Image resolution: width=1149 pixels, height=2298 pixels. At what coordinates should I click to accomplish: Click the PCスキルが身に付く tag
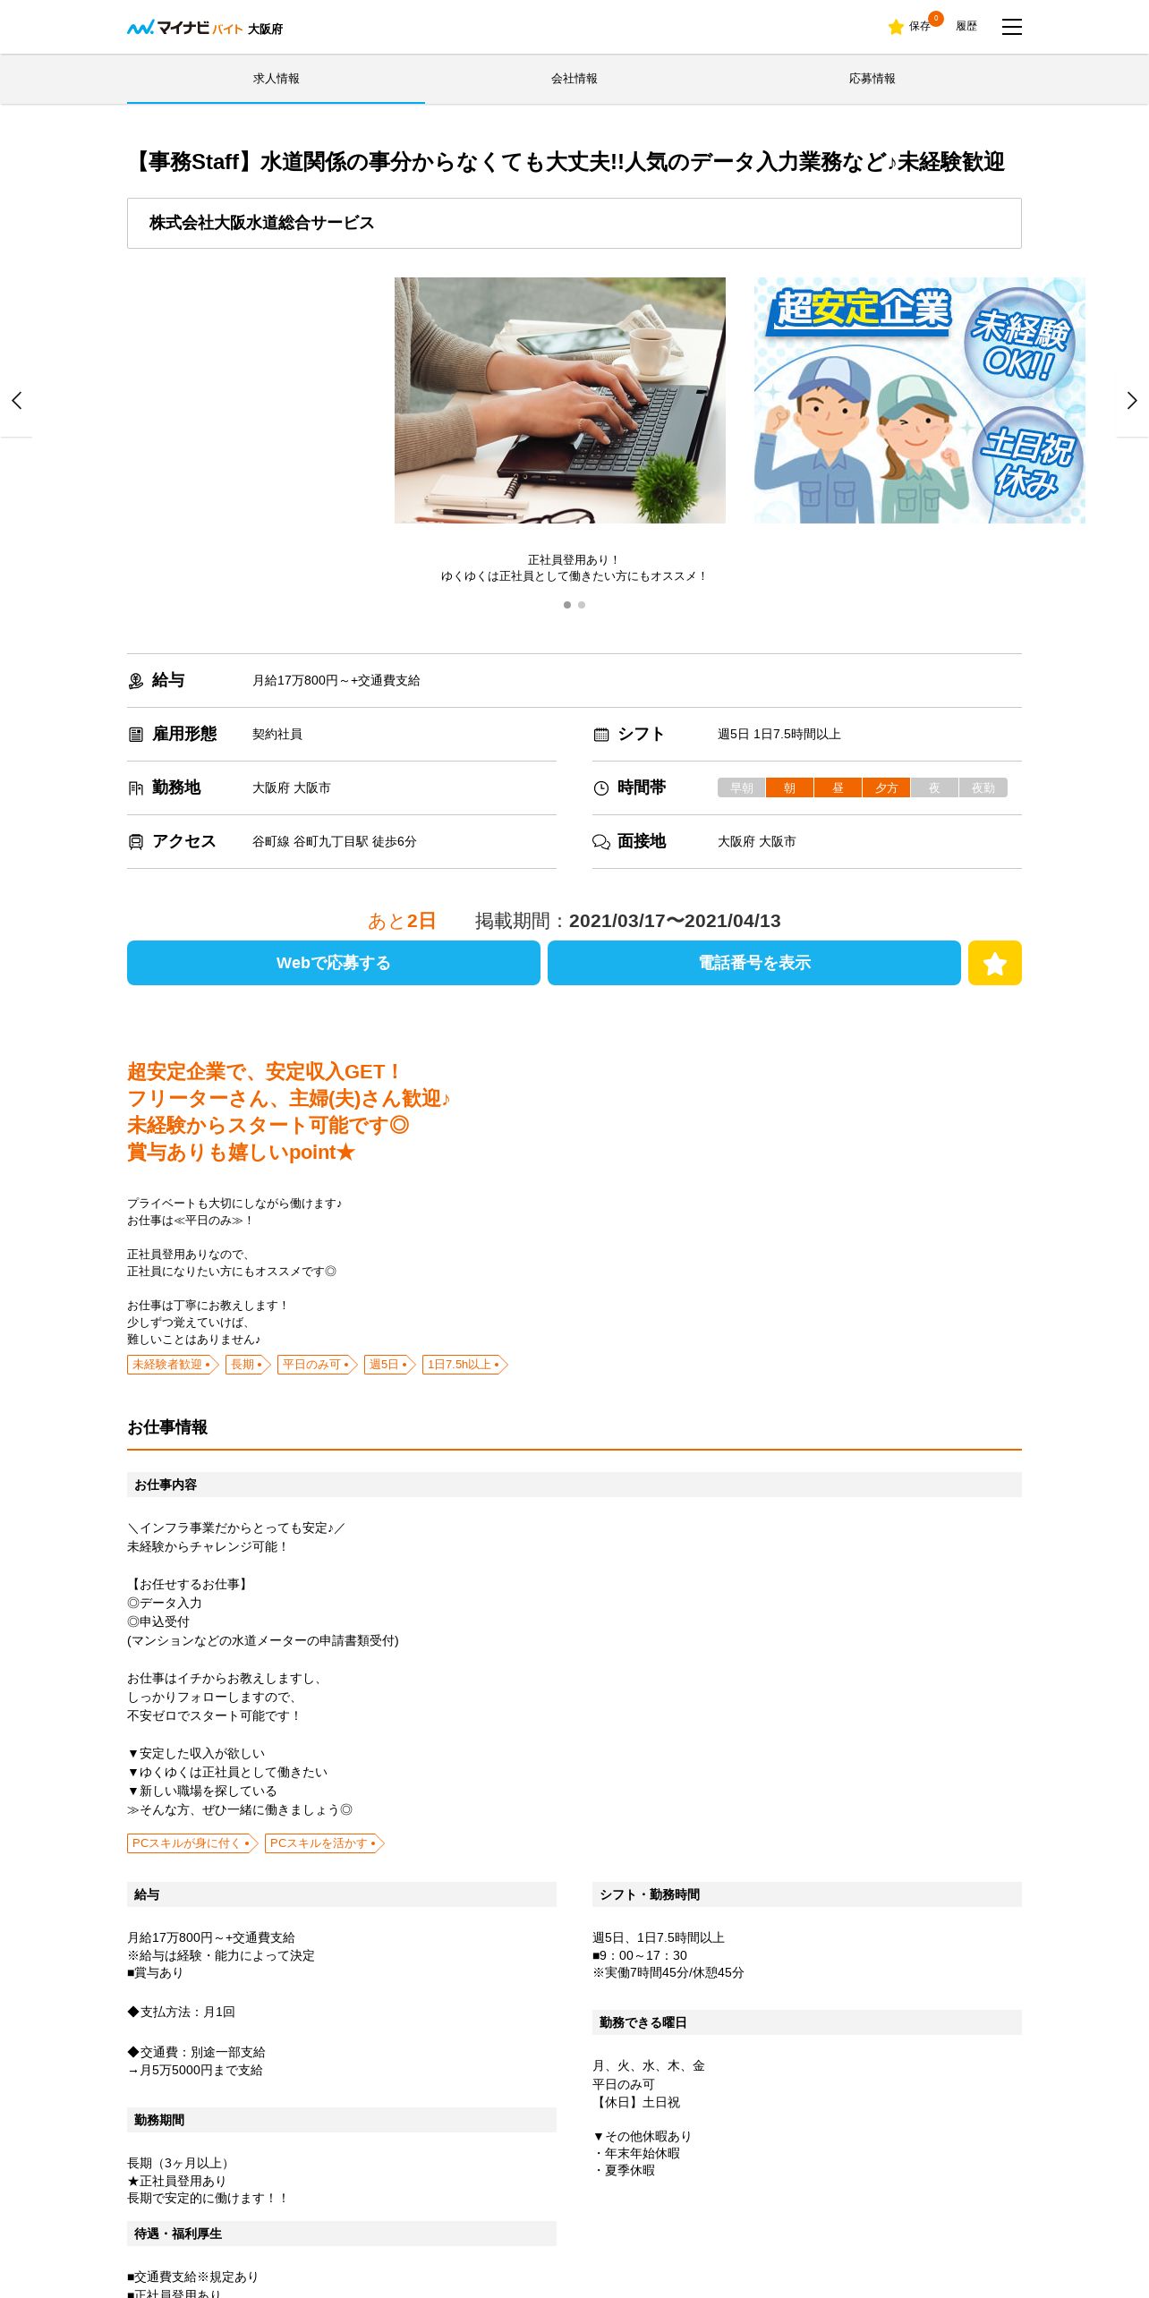192,1843
